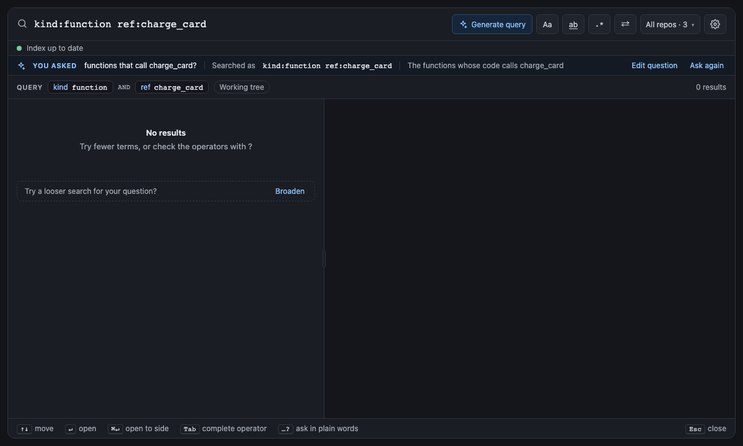The image size is (743, 446).
Task: Click the looser search suggestion text
Action: pyautogui.click(x=90, y=191)
